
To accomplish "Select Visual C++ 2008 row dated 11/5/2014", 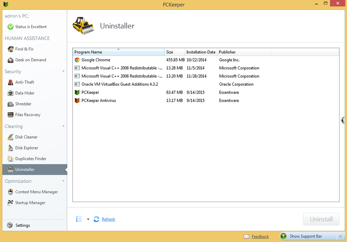I will click(x=206, y=68).
